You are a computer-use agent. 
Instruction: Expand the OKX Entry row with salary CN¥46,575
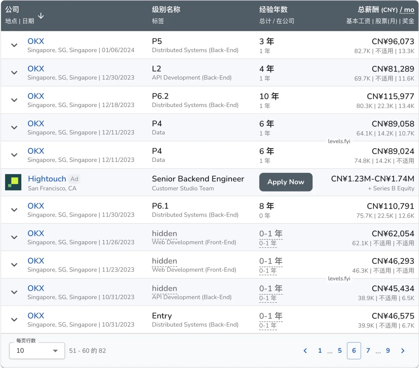pyautogui.click(x=14, y=320)
